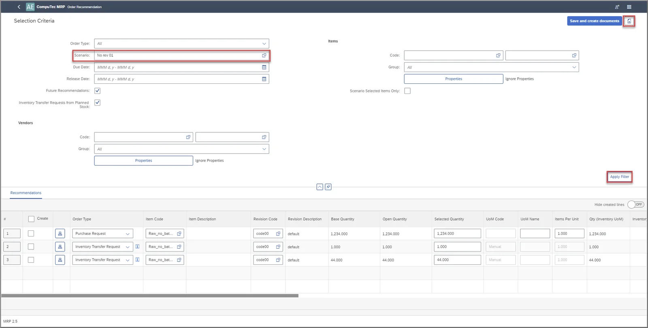Expand the Items Group dropdown
Screen dimensions: 648x328
[574, 67]
